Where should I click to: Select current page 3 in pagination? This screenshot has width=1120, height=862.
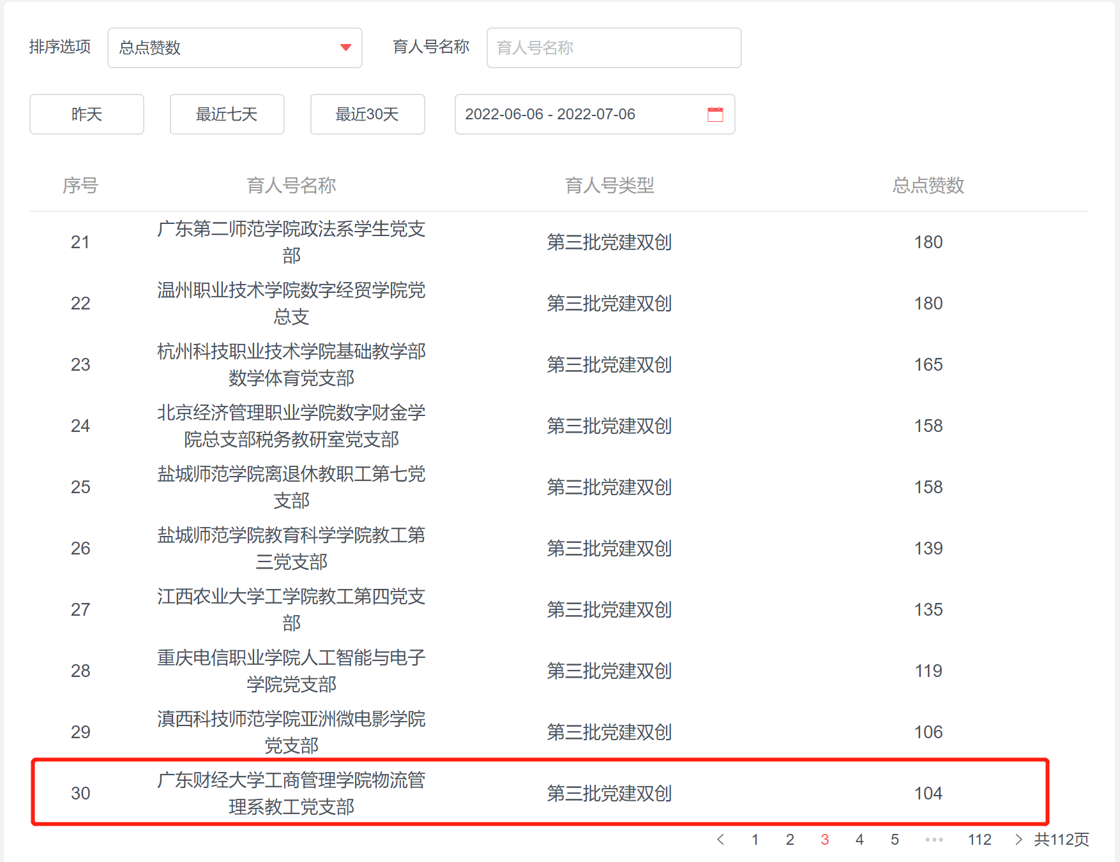[824, 840]
